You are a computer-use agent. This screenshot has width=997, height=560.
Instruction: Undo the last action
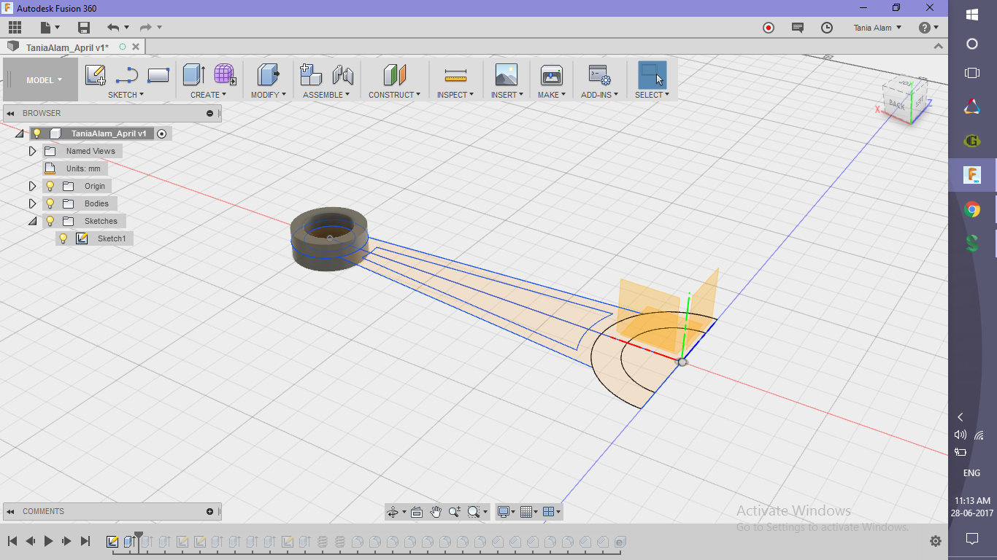[113, 28]
